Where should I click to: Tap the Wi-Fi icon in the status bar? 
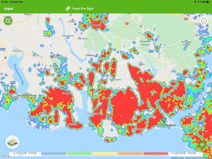click(195, 2)
